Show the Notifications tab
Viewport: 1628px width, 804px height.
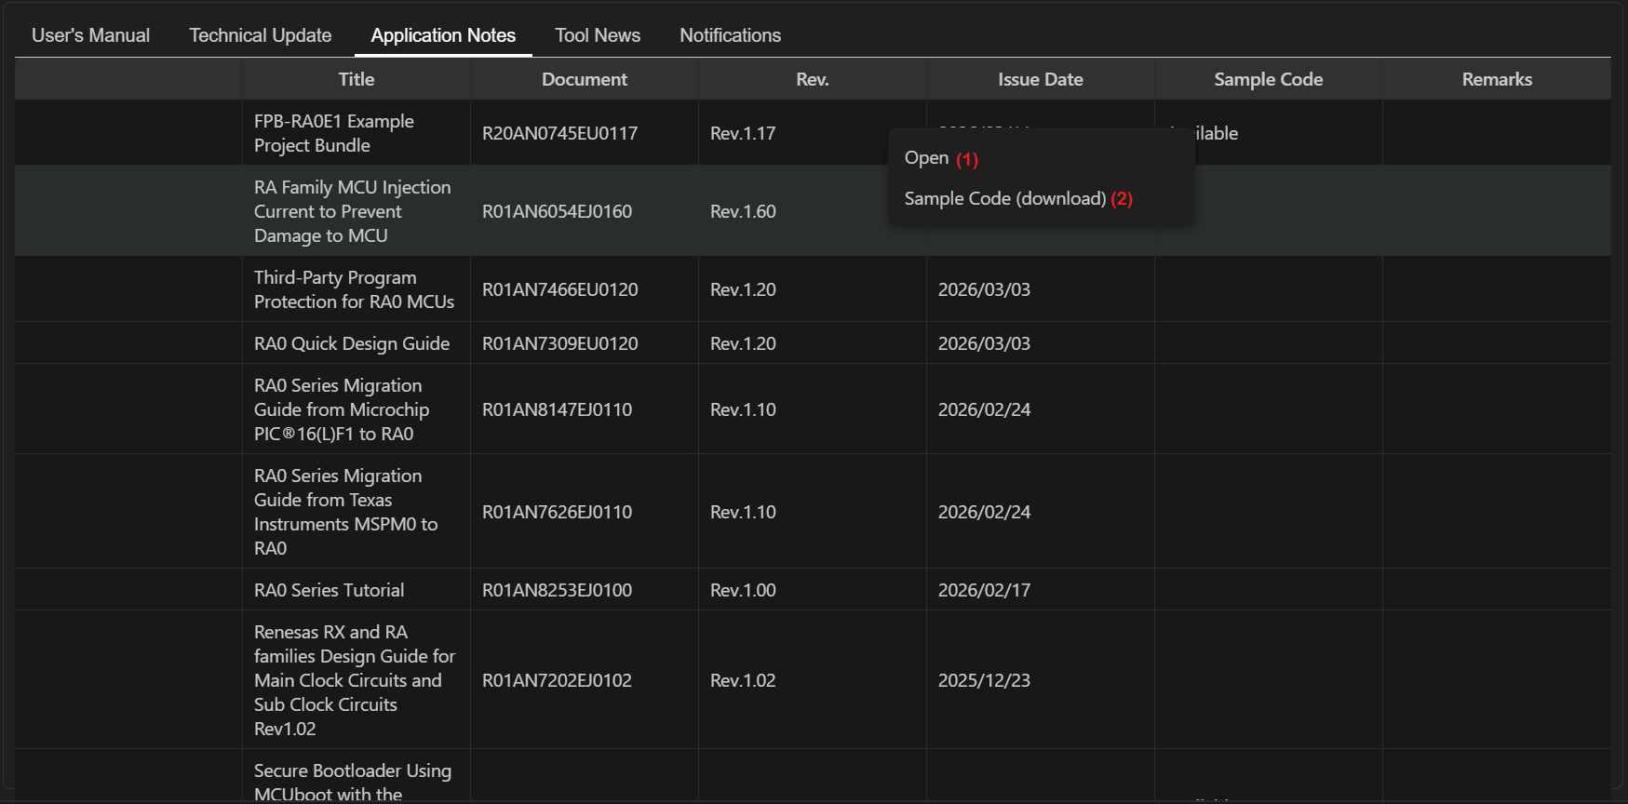point(730,35)
